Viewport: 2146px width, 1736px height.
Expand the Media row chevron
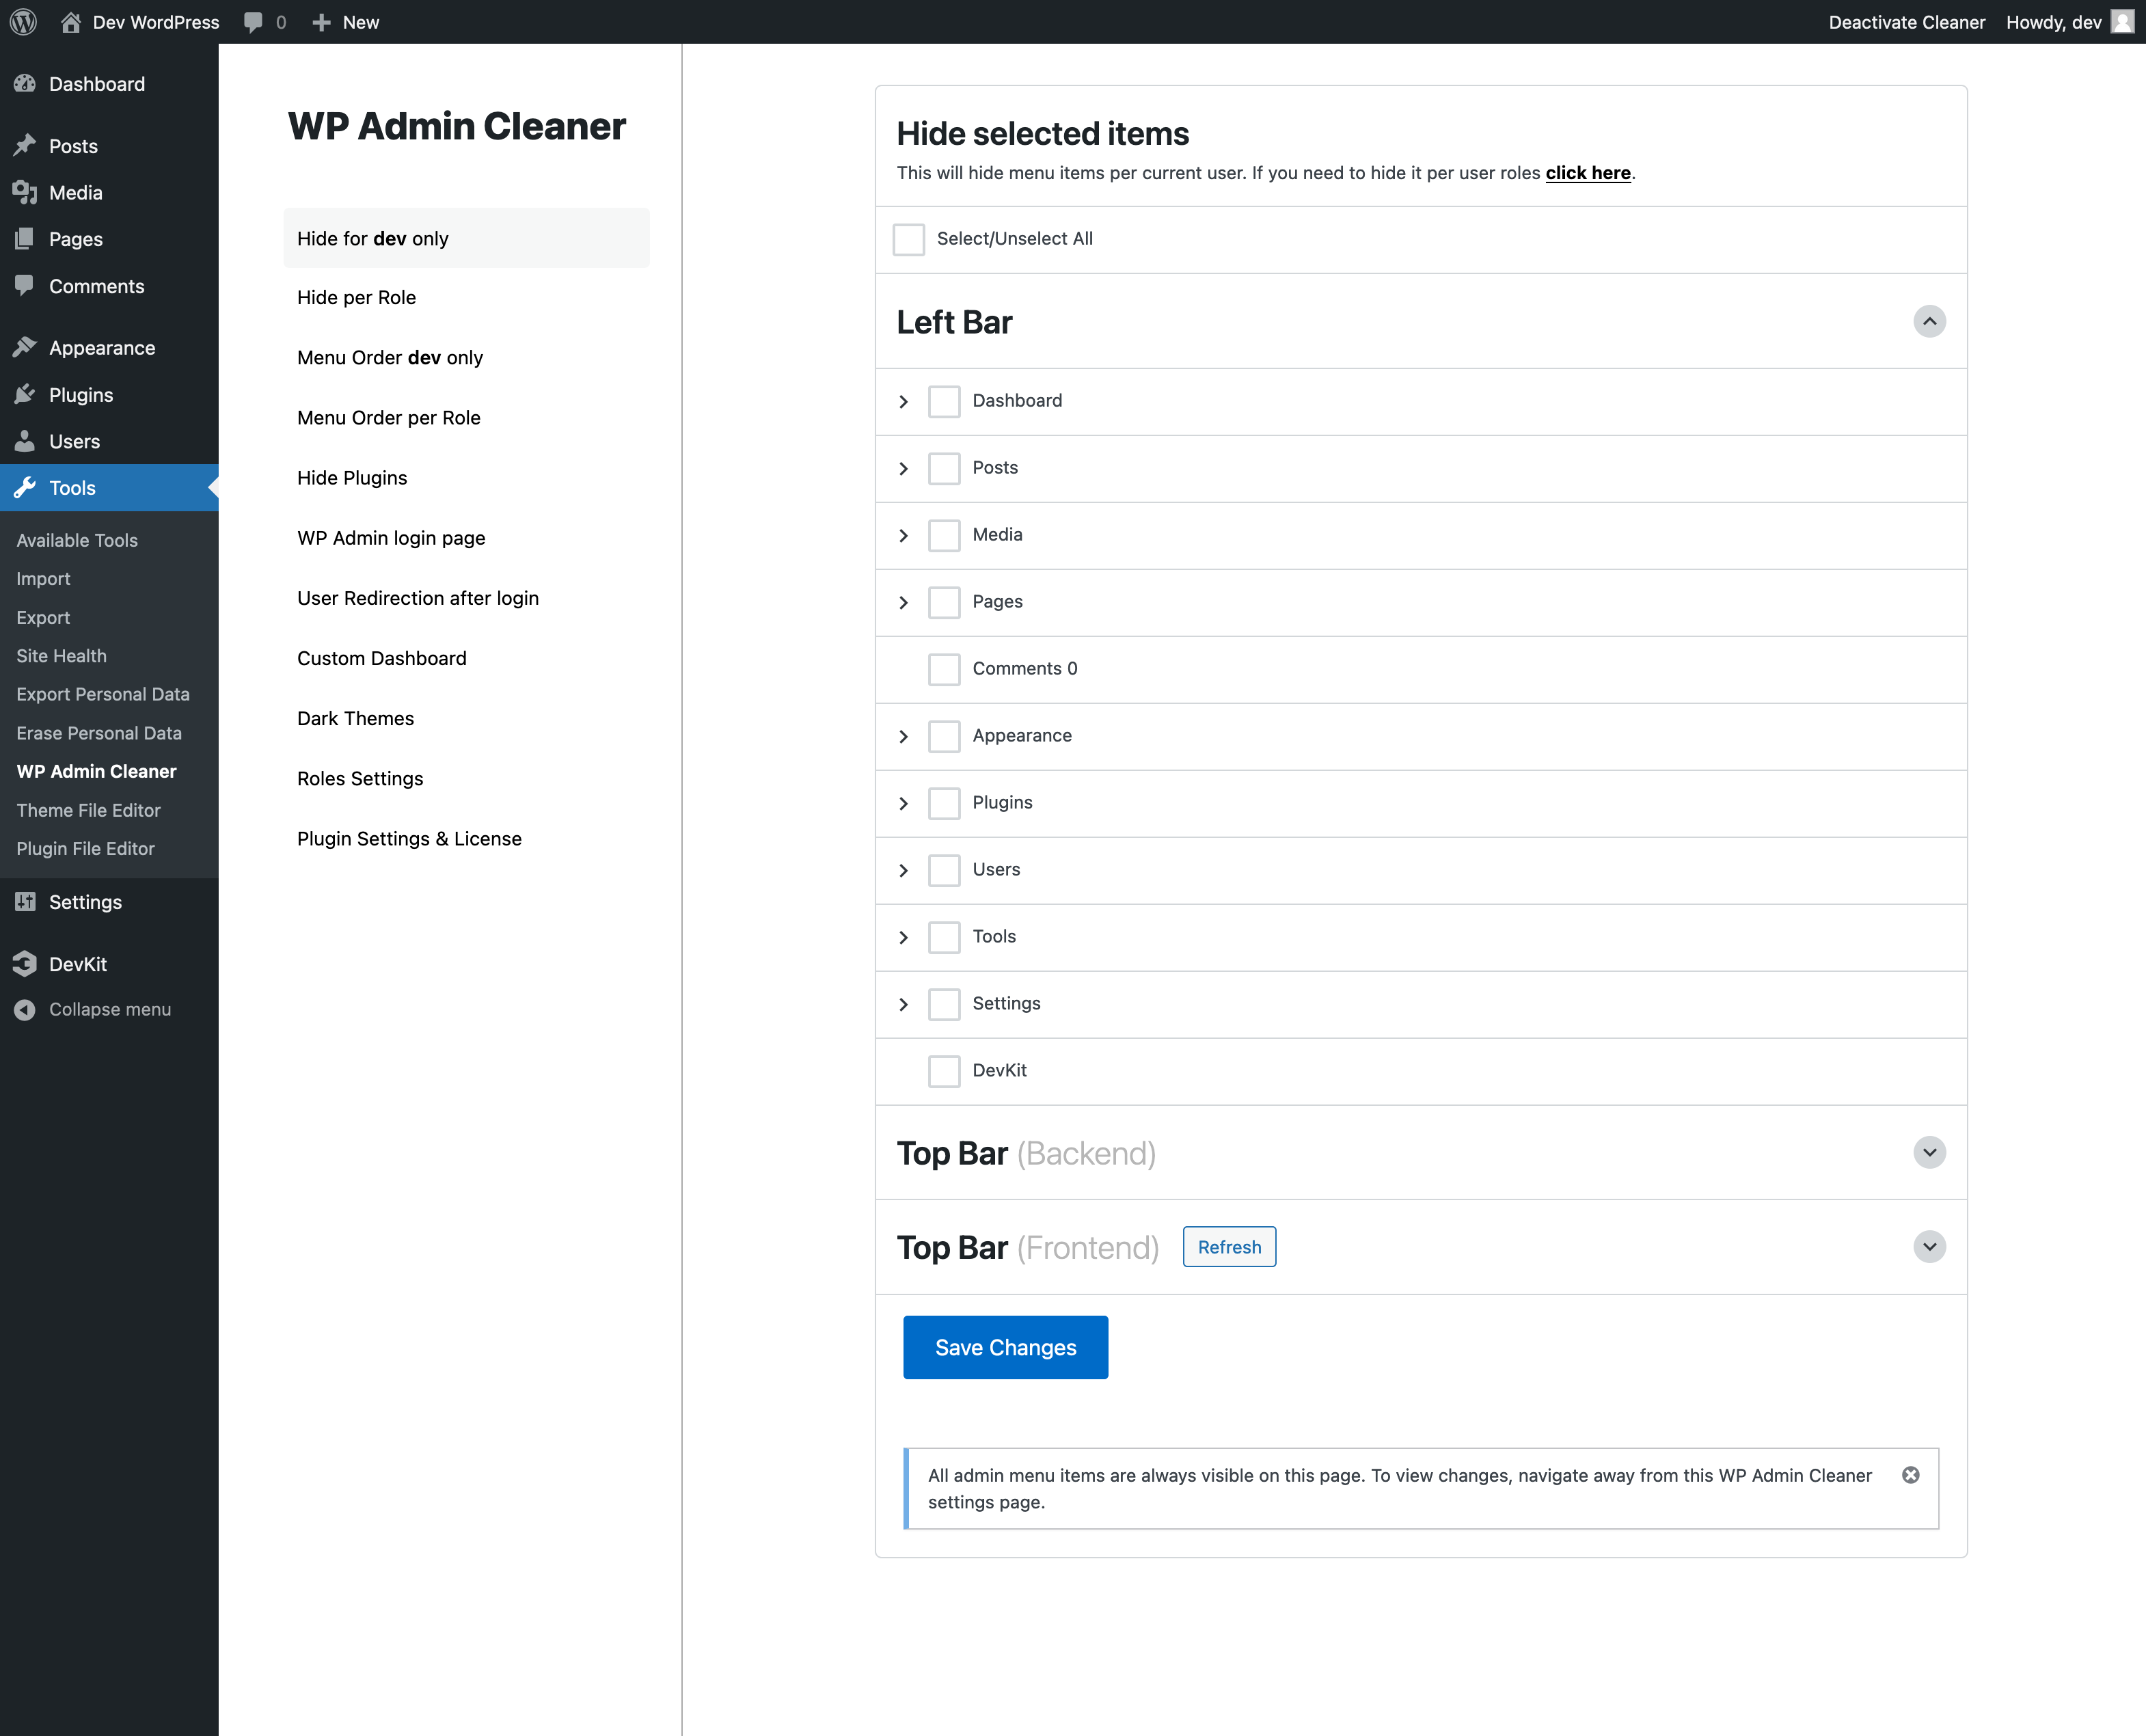[904, 535]
